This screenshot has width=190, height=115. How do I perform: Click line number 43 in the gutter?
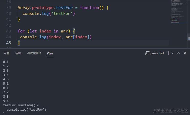[x=9, y=31]
